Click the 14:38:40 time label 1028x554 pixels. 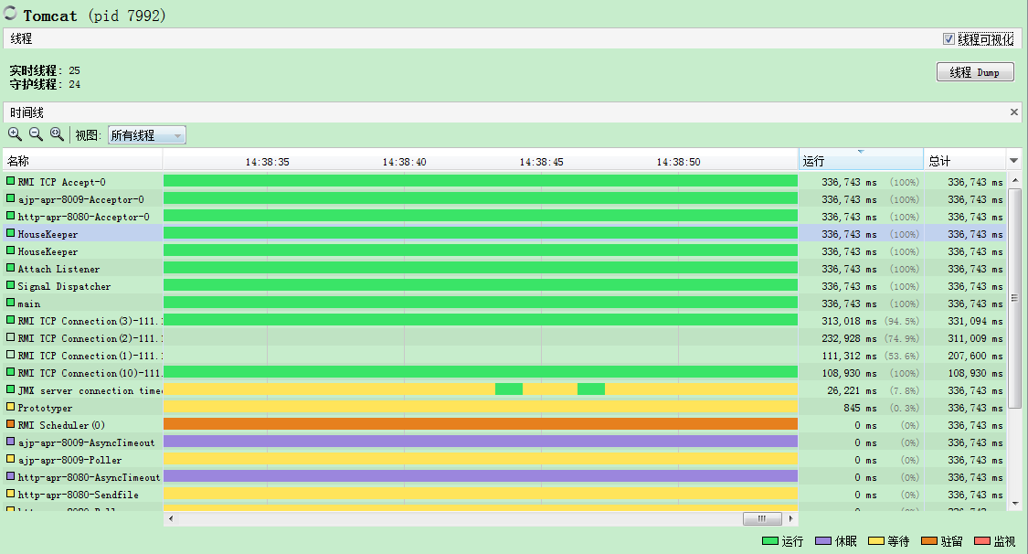pyautogui.click(x=404, y=162)
